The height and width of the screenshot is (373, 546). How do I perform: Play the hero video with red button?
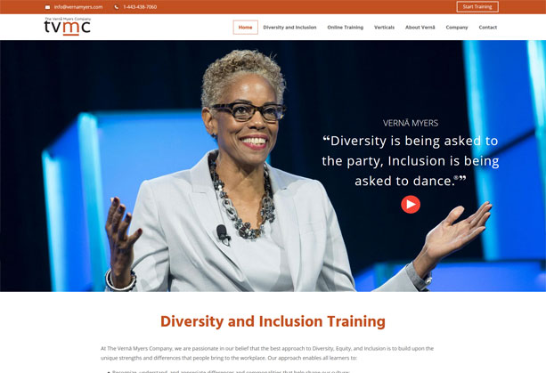click(411, 204)
